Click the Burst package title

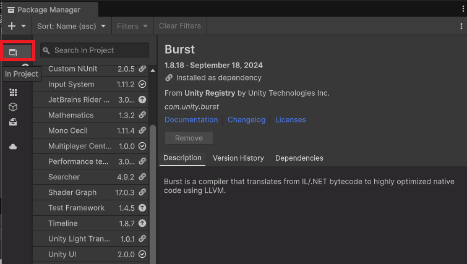(x=179, y=49)
